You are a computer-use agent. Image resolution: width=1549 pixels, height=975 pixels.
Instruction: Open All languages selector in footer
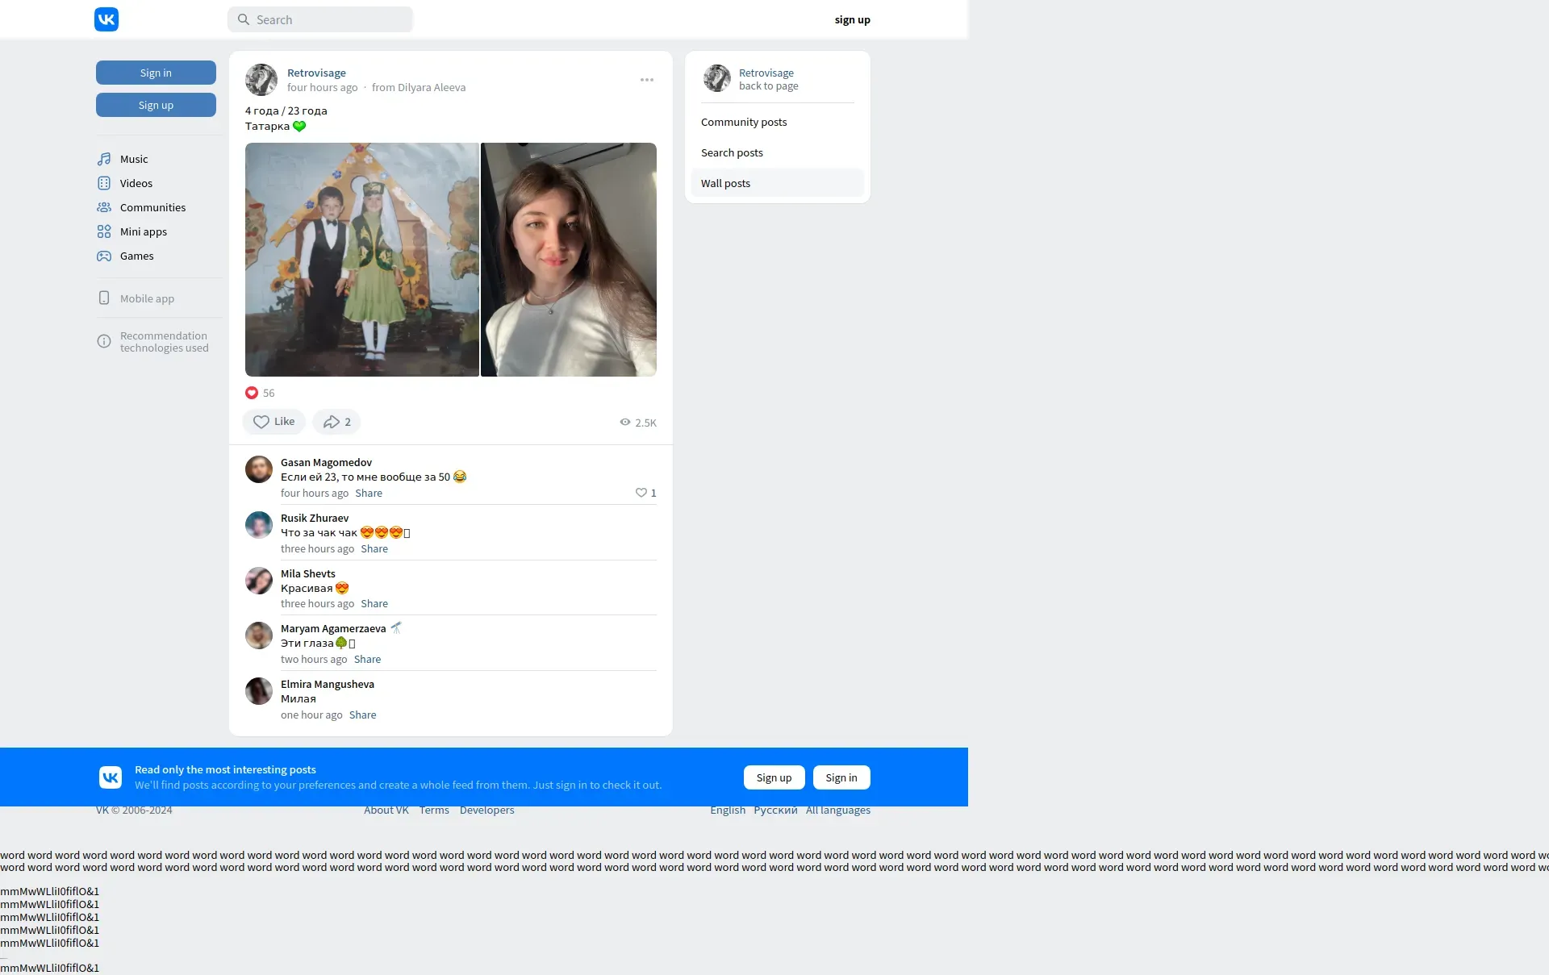pos(837,810)
